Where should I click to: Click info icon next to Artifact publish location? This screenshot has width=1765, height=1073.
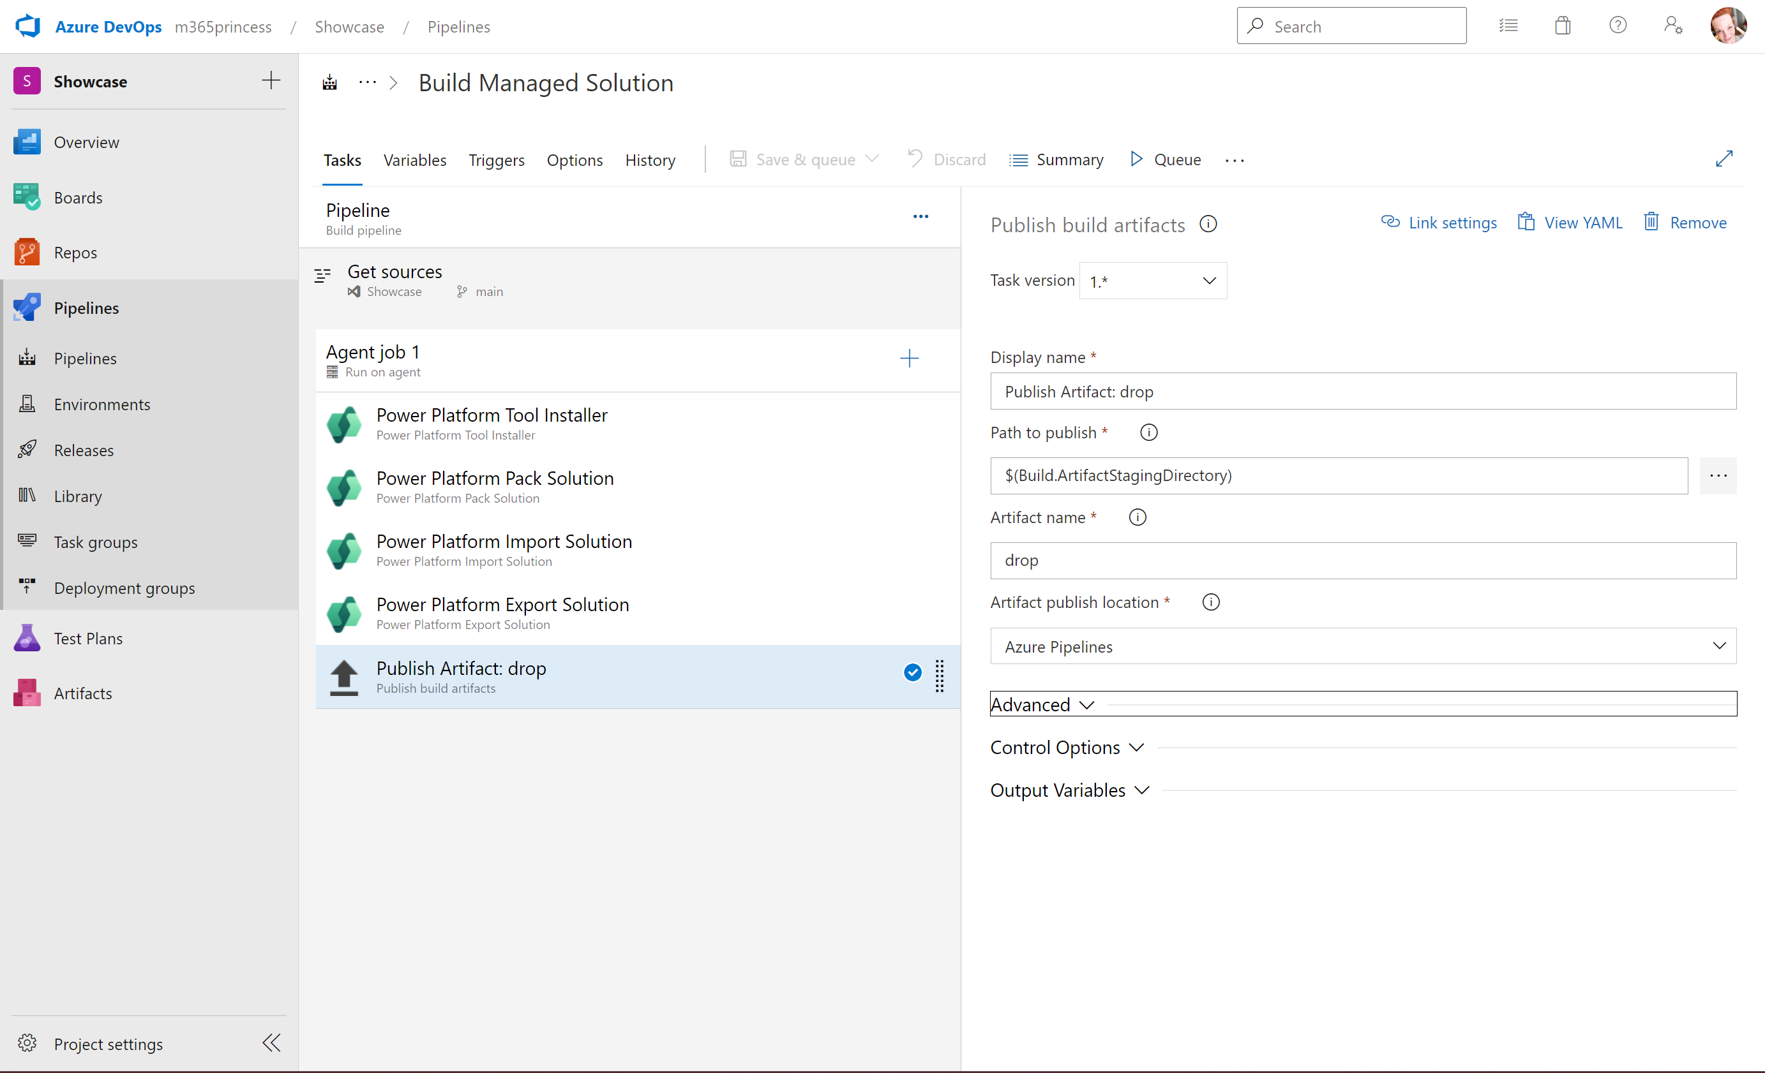tap(1210, 602)
